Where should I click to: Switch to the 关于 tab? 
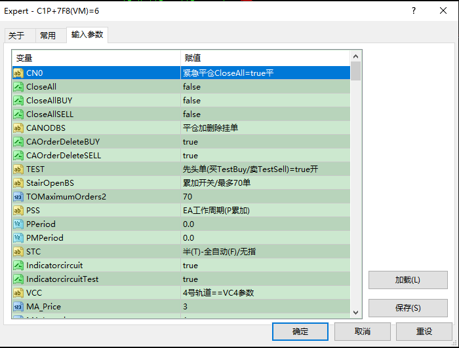pos(20,35)
